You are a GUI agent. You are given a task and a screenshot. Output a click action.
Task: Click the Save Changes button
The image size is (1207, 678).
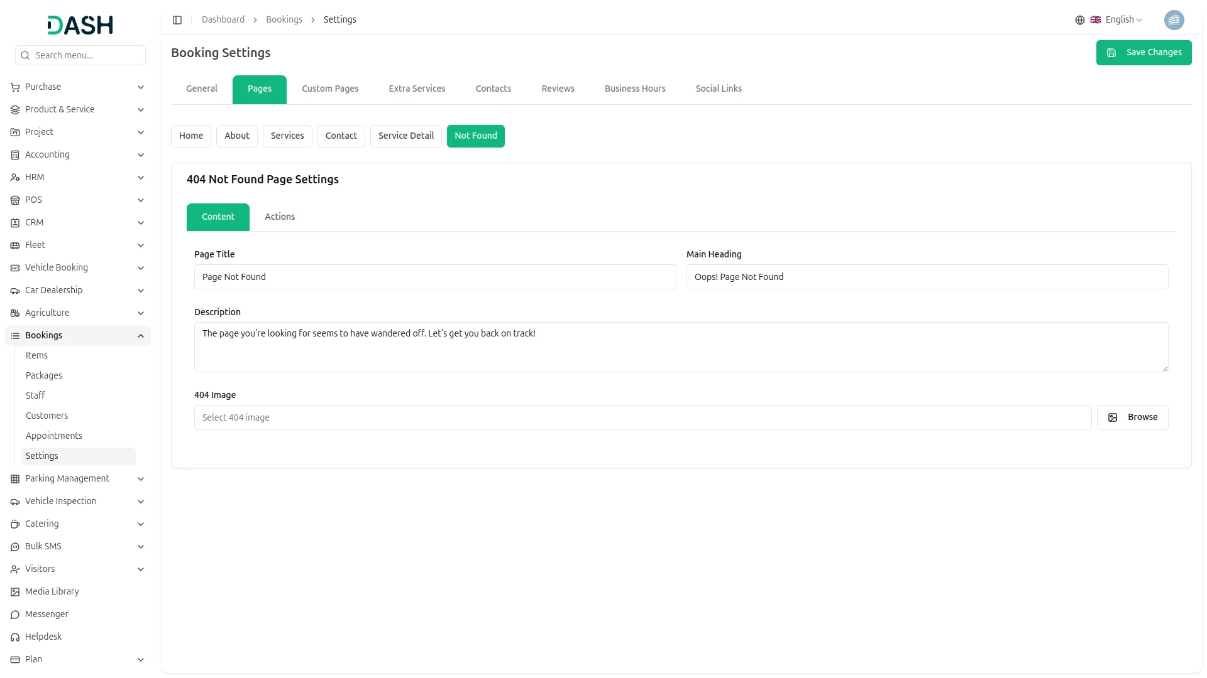(1144, 53)
